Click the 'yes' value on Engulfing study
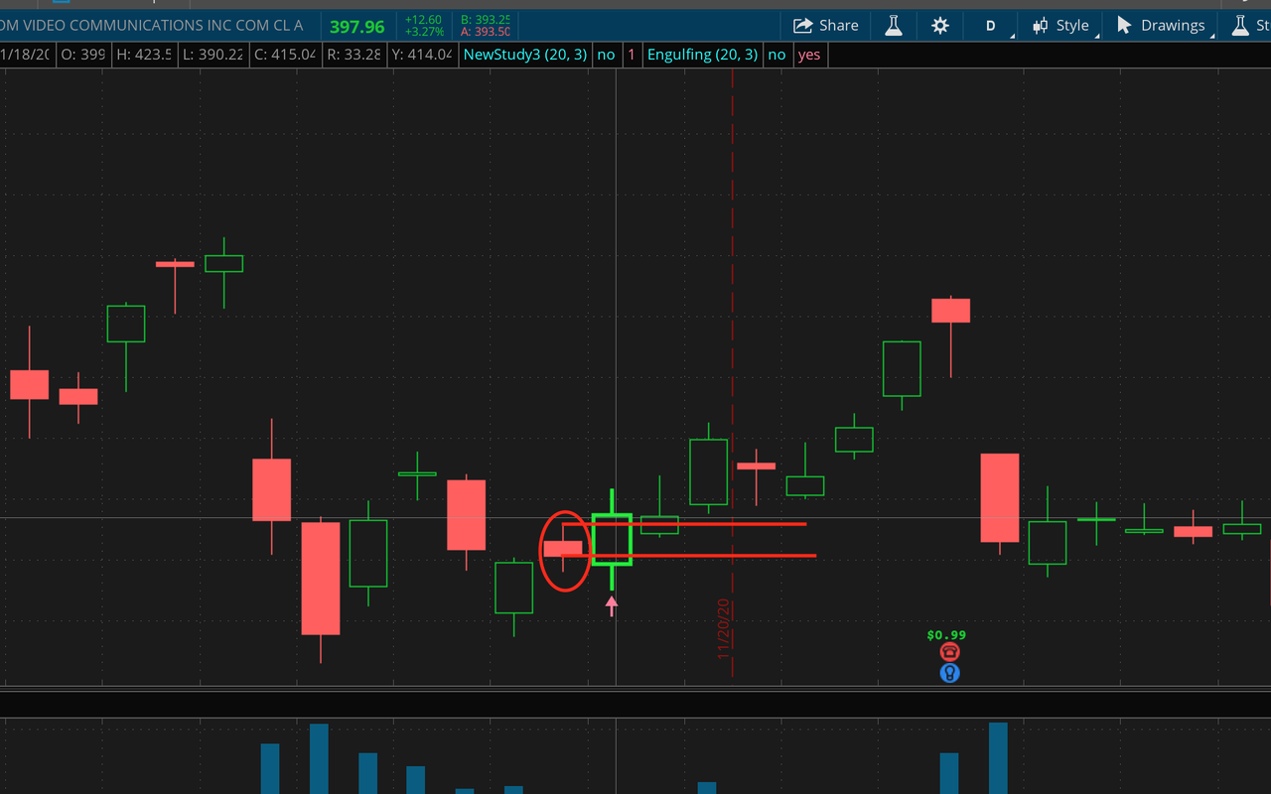The image size is (1271, 794). click(809, 55)
